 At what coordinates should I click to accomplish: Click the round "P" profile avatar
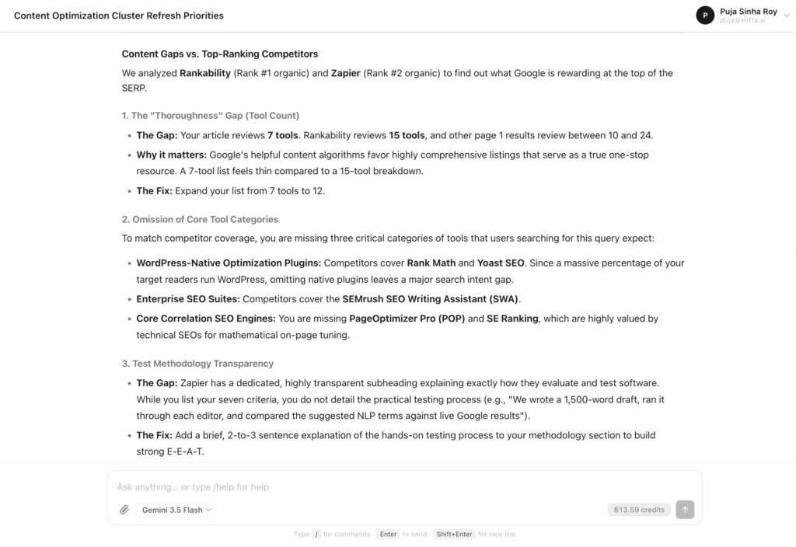(x=705, y=16)
